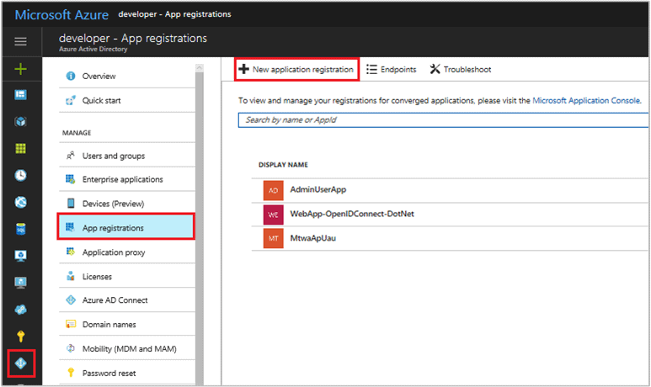Open the Recent clock icon in the sidebar
This screenshot has width=651, height=387.
click(21, 175)
